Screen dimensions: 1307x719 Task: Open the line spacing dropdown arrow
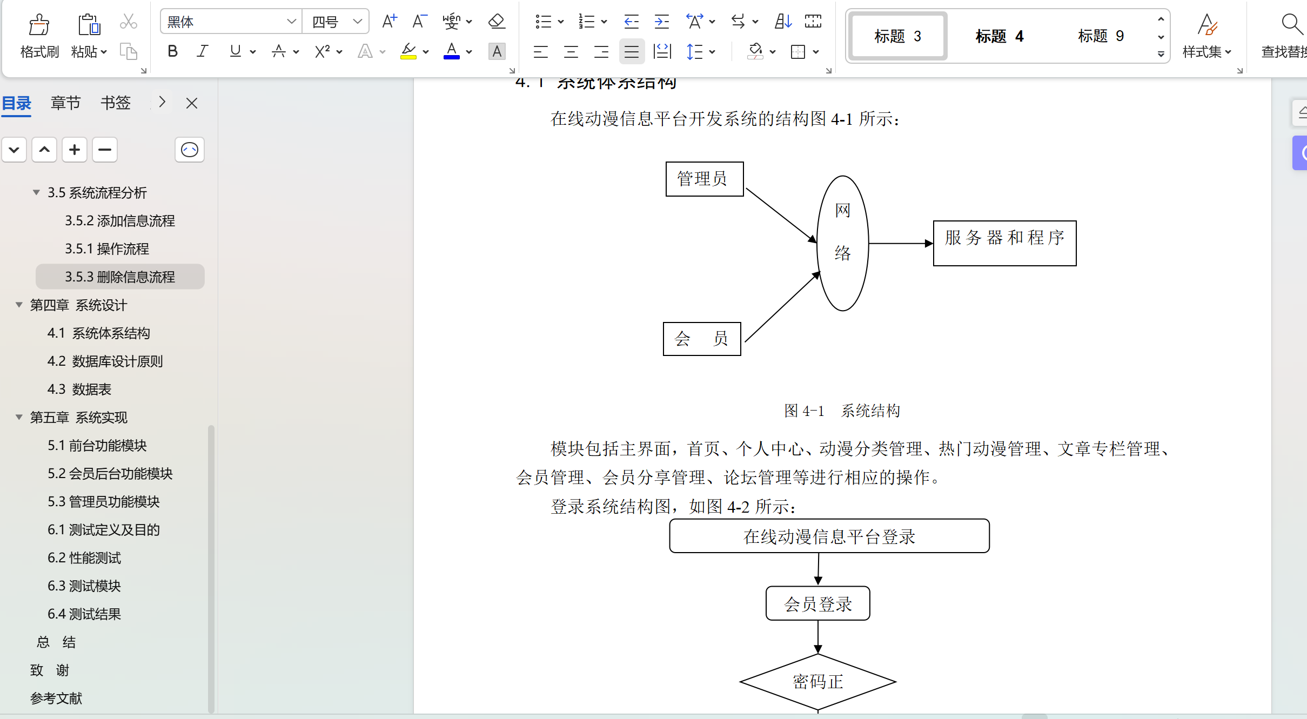click(x=712, y=52)
